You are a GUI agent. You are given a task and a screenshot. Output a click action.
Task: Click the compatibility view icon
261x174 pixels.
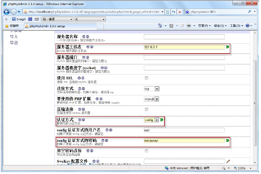(168, 12)
